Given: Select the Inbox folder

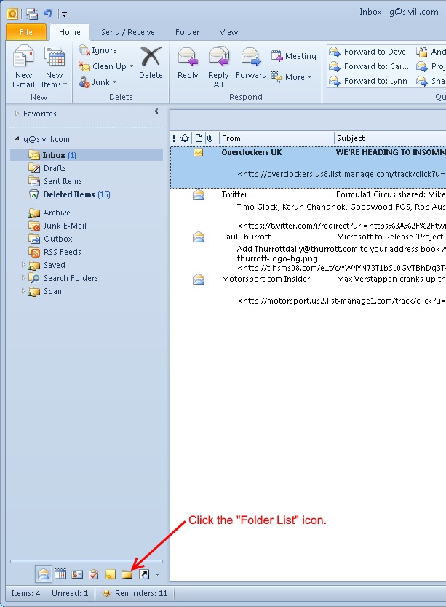Looking at the screenshot, I should point(87,155).
